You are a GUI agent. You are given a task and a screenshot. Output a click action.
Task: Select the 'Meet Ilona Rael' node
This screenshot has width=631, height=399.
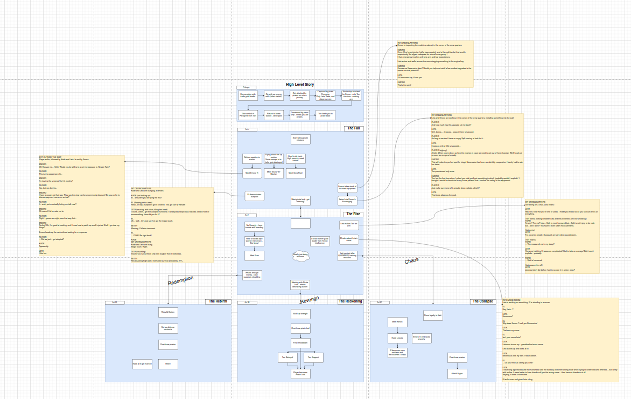pos(296,173)
